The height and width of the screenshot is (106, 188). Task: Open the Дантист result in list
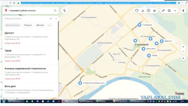point(30,38)
